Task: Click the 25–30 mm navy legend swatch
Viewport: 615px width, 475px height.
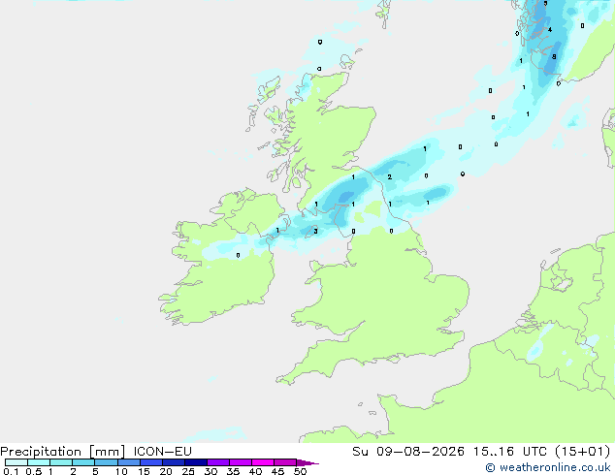Action: click(195, 462)
